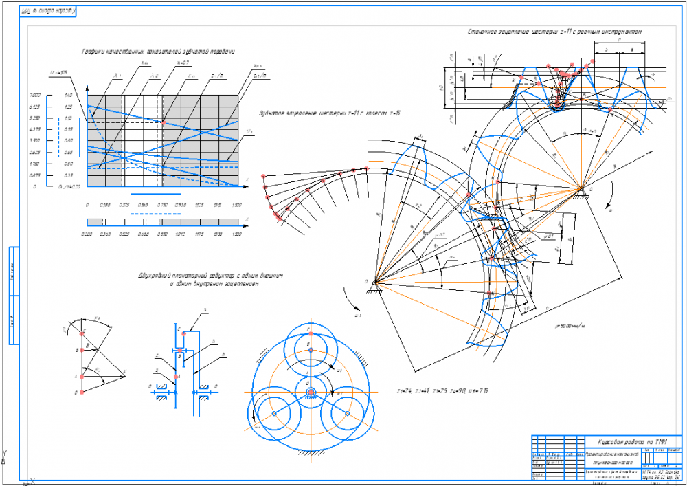Image resolution: width=687 pixels, height=486 pixels.
Task: Select the 'Зубчатое зацепление шестерни z=11 с колесом' caption
Action: [330, 113]
